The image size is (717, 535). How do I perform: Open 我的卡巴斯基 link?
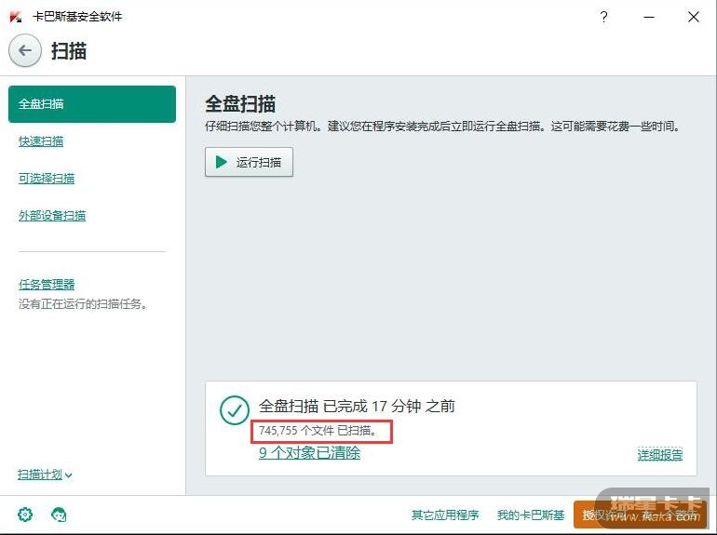(x=531, y=515)
